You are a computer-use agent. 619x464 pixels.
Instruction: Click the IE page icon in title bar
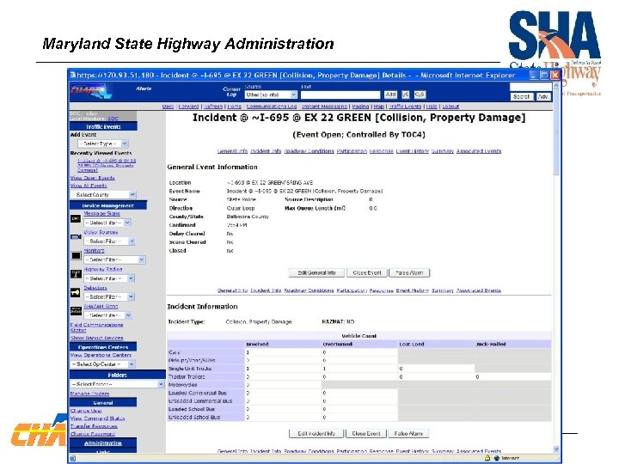pyautogui.click(x=72, y=75)
